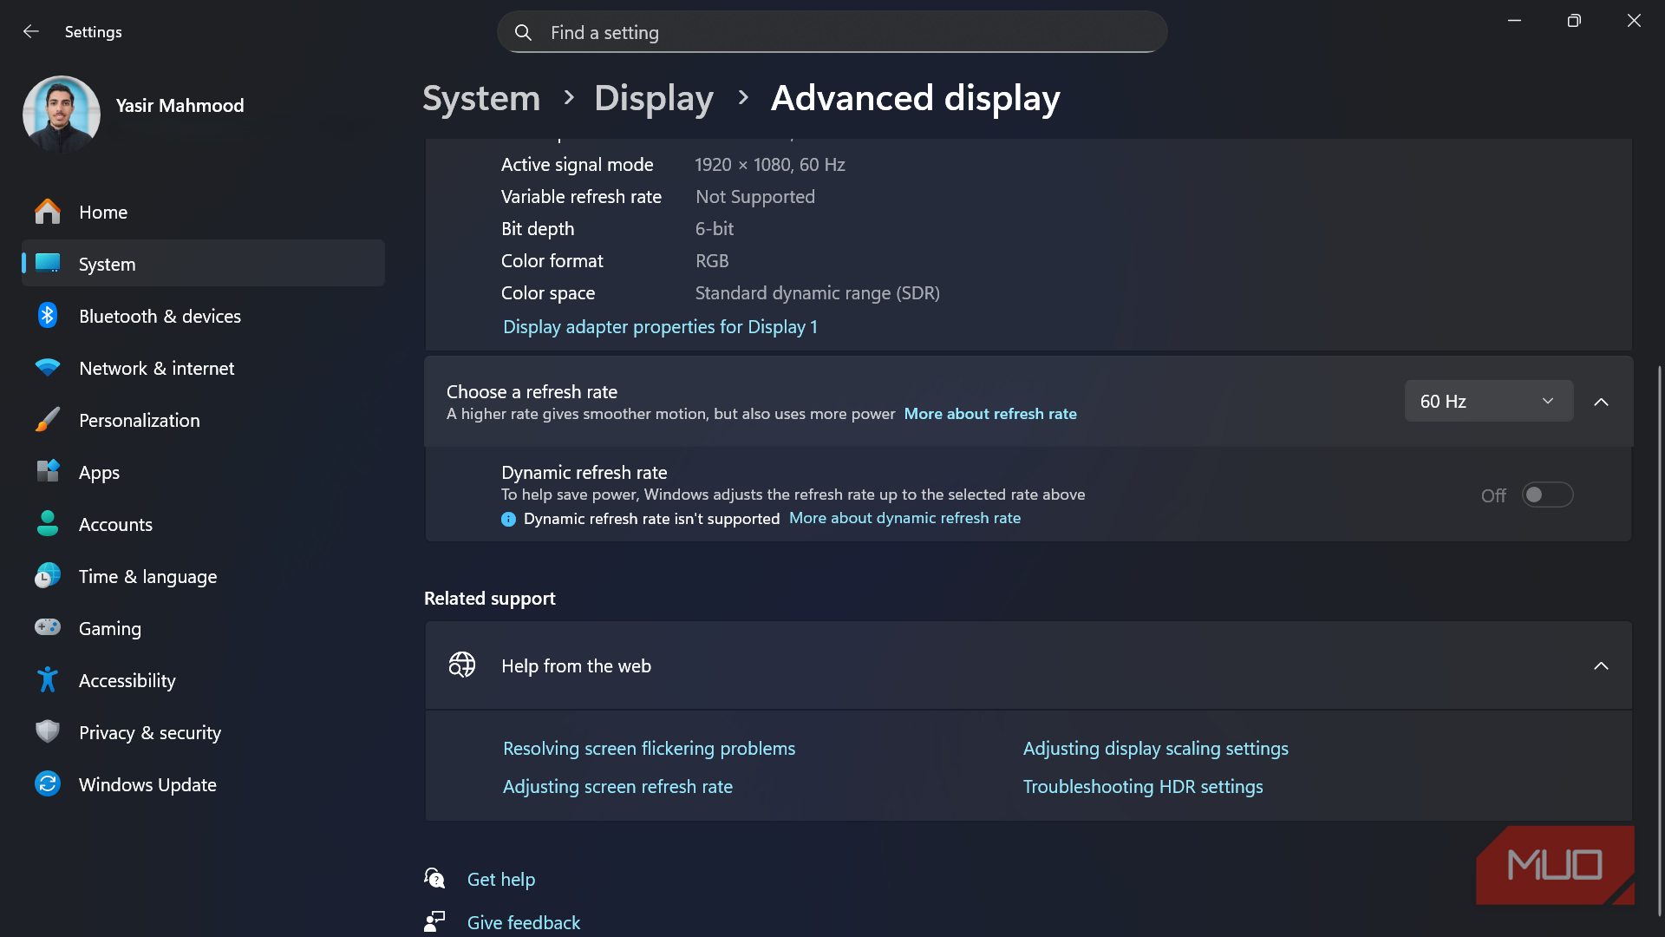The height and width of the screenshot is (937, 1665).
Task: Collapse the Choose a refresh rate section
Action: pyautogui.click(x=1602, y=403)
